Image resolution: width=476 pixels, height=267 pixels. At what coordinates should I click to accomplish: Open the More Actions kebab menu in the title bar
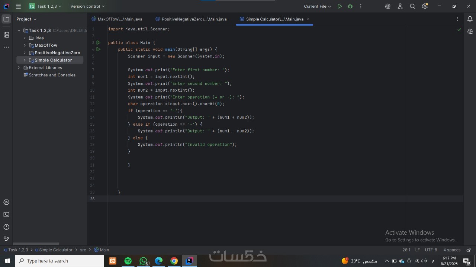coord(361,6)
